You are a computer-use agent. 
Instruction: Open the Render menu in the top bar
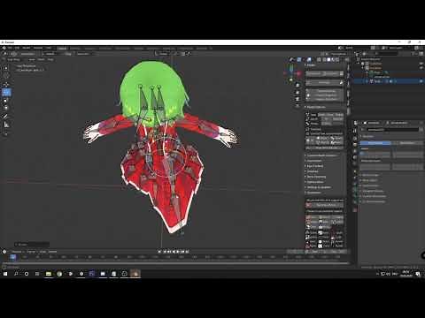[x=27, y=48]
